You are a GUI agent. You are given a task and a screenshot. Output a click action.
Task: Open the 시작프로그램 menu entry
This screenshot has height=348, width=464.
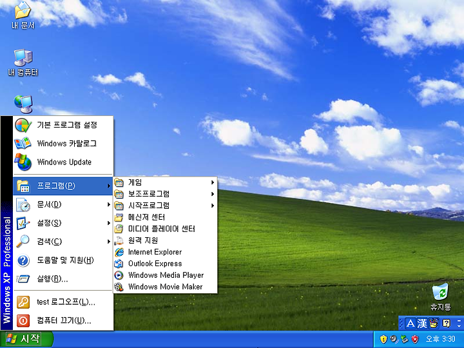[165, 206]
